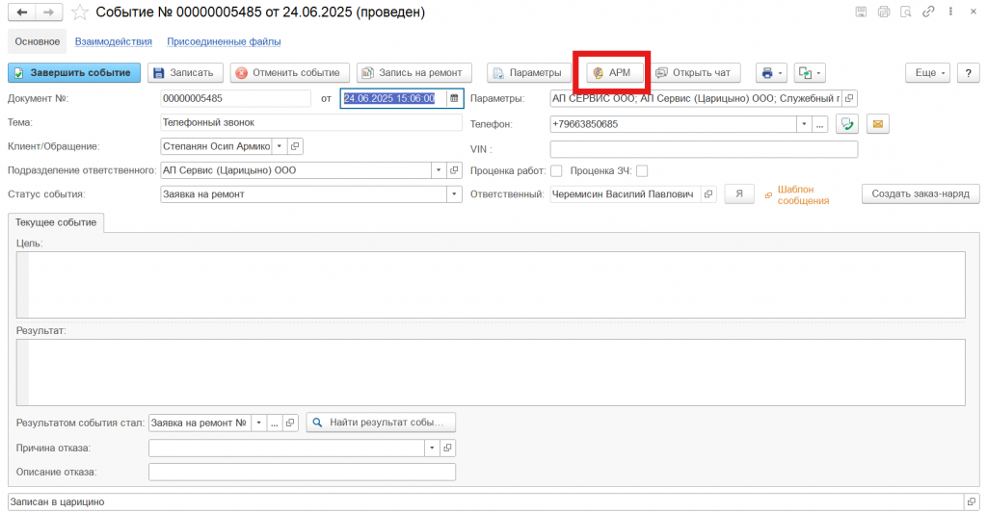Open the calendar picker for document date
This screenshot has height=513, width=987.
click(x=453, y=98)
